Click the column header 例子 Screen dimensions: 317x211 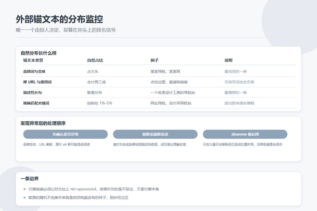point(154,60)
